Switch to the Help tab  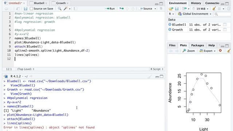[212, 45]
